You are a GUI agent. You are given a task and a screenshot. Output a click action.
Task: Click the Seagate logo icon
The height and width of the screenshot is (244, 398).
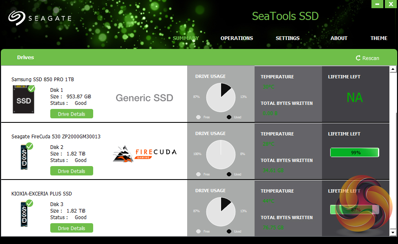coord(16,18)
